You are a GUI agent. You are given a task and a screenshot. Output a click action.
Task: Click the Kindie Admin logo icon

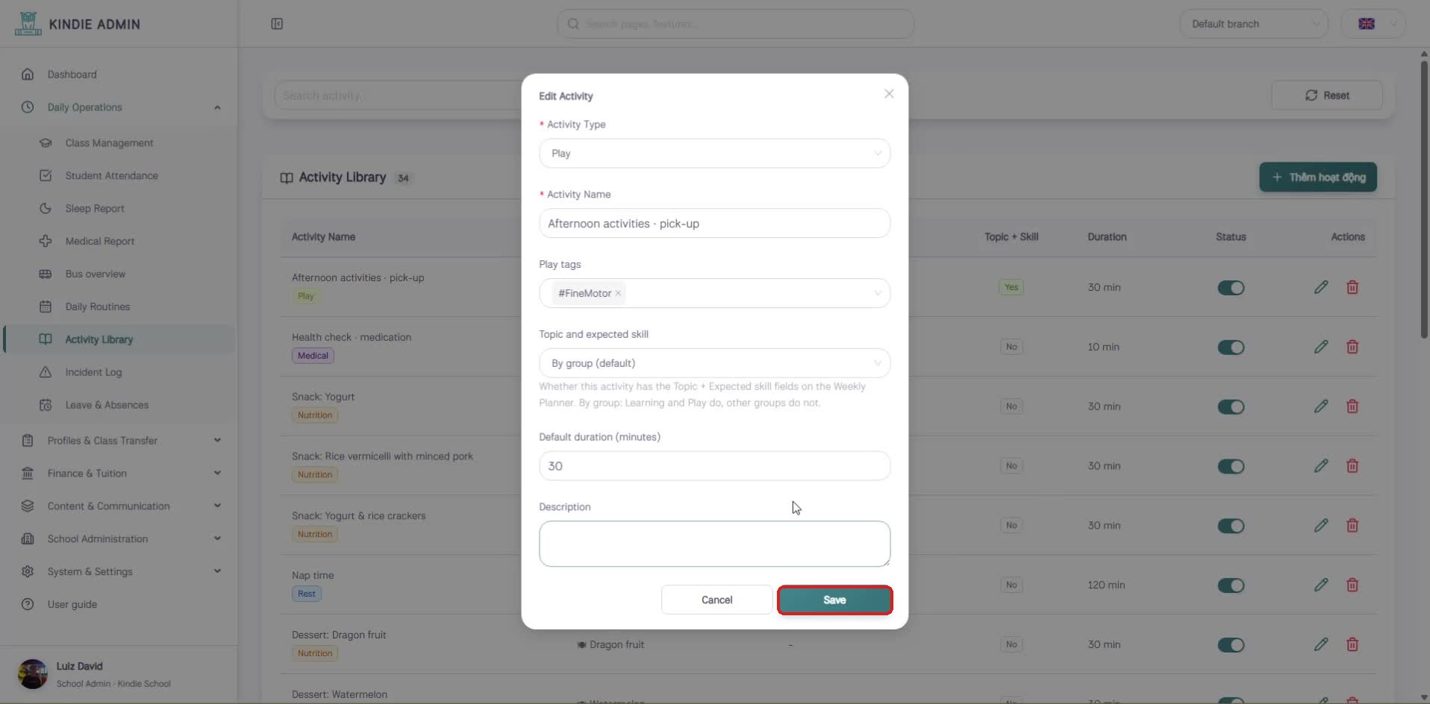pyautogui.click(x=28, y=24)
